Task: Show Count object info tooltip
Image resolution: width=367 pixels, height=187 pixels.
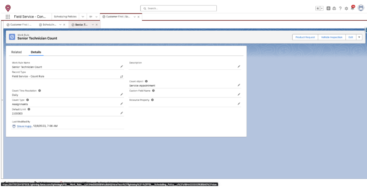Action: pyautogui.click(x=146, y=81)
